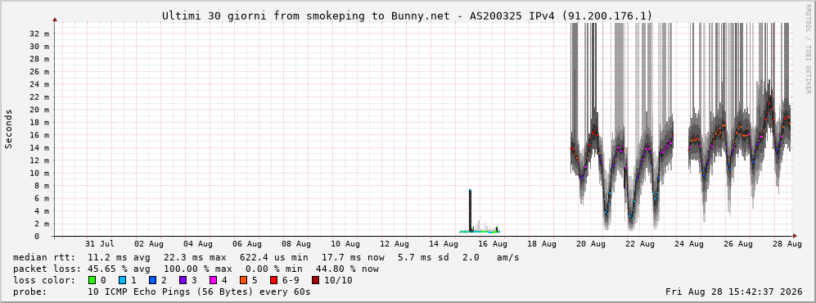Select the dark red 10/10 loss swatch

315,280
